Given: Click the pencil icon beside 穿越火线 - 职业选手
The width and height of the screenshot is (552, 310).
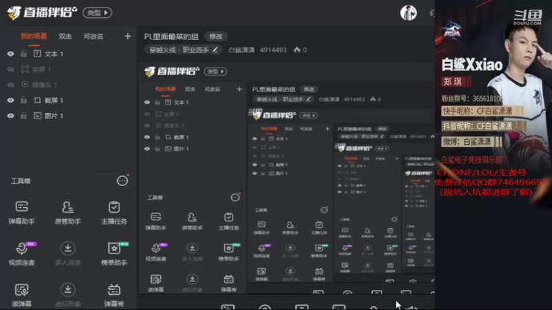Looking at the screenshot, I should (215, 50).
